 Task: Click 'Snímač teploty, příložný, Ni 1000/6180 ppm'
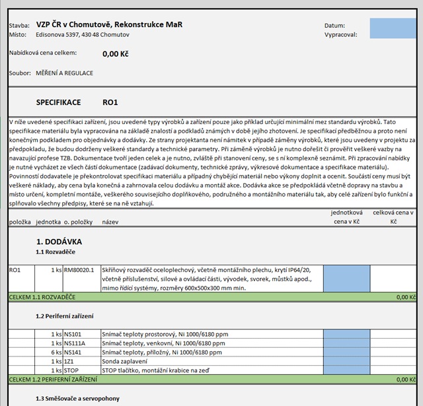(x=162, y=353)
